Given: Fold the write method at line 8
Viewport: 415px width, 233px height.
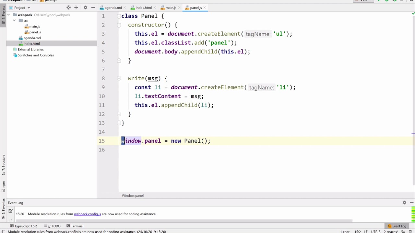Looking at the screenshot, I should coord(119,78).
